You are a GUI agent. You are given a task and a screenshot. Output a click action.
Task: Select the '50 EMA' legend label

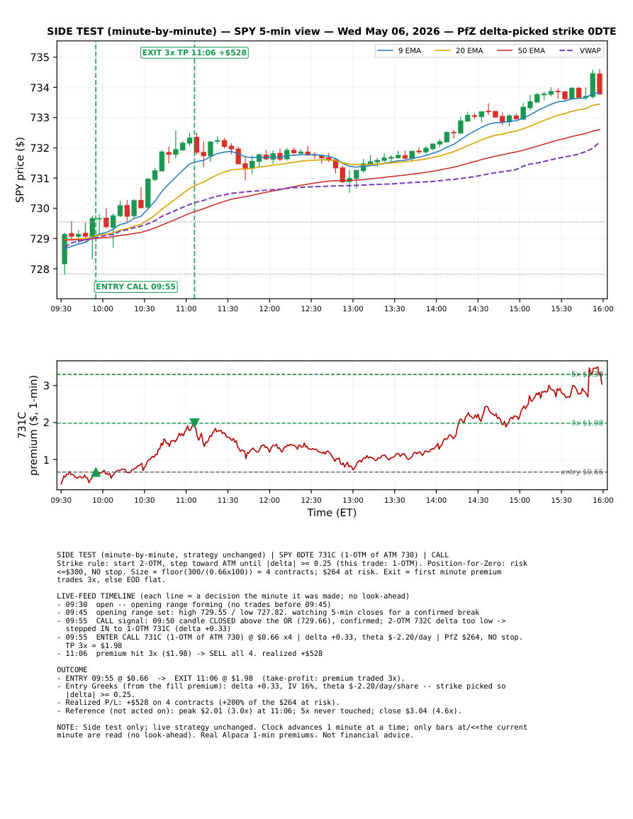(531, 50)
